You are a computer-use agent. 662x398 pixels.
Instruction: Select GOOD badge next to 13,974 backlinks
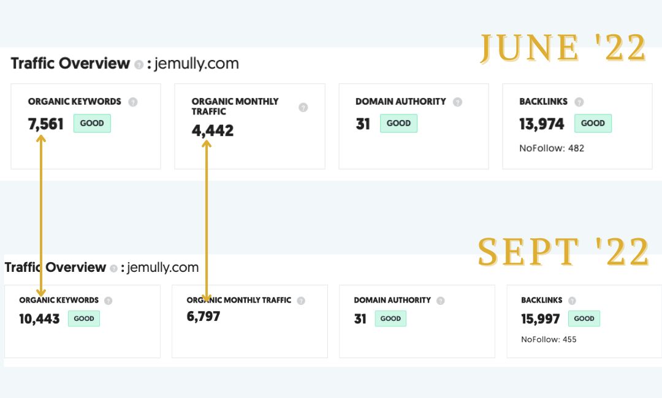click(x=593, y=123)
